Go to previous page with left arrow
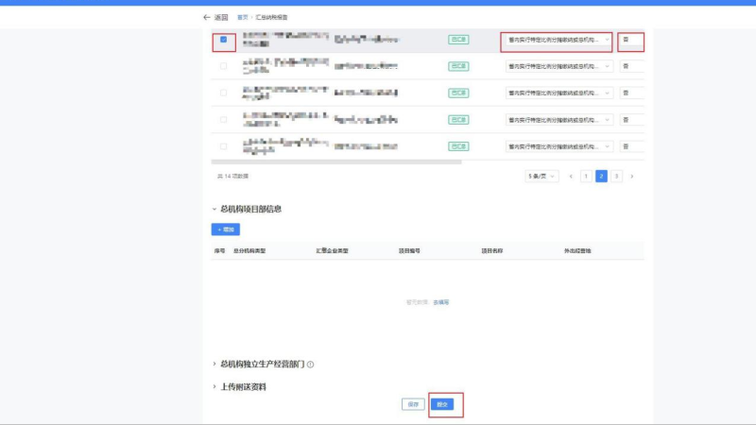This screenshot has height=425, width=756. click(x=571, y=177)
